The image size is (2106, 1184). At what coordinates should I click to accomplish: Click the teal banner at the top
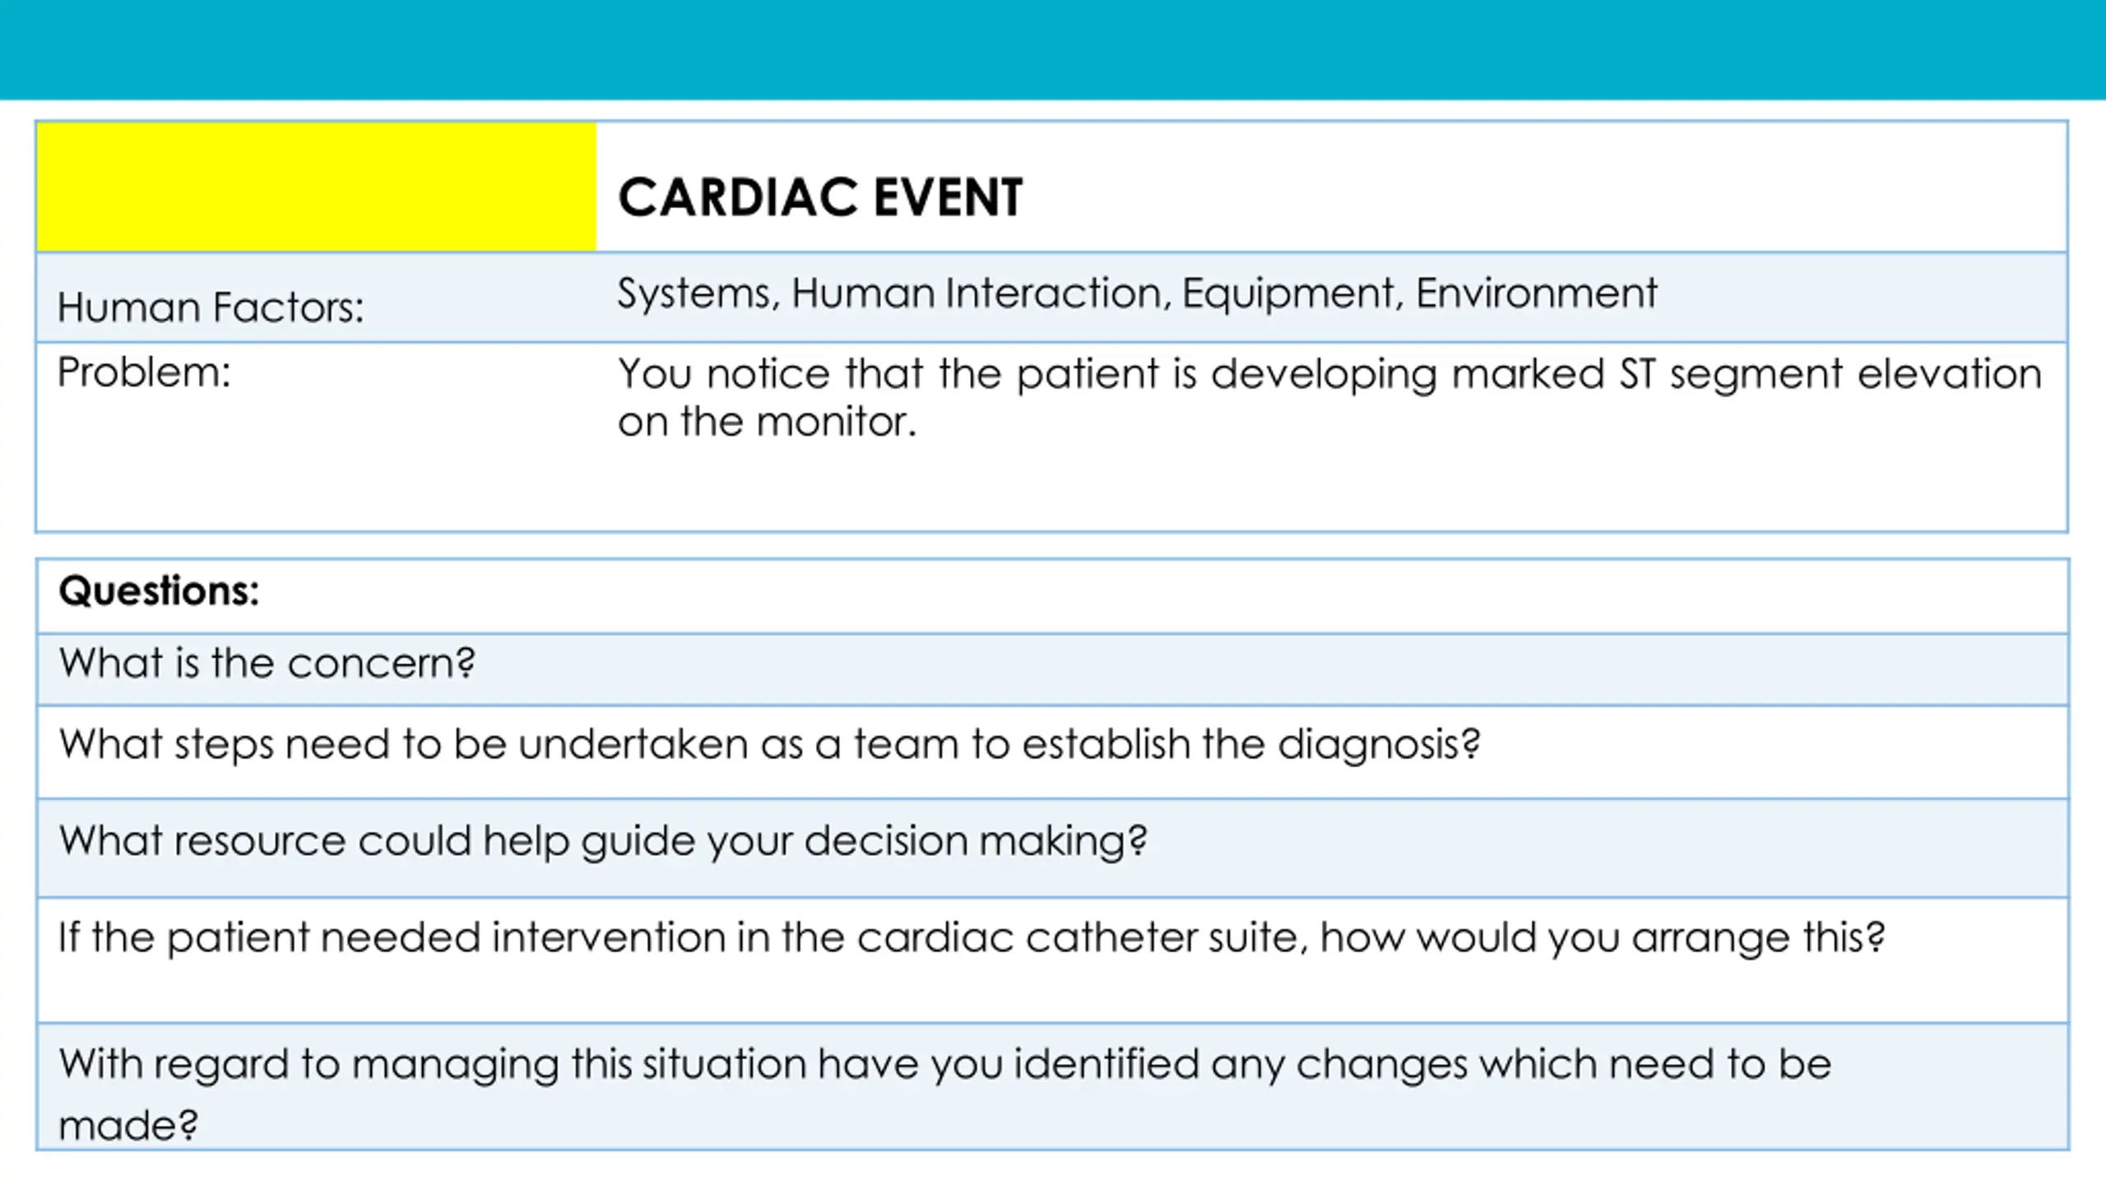click(1053, 49)
